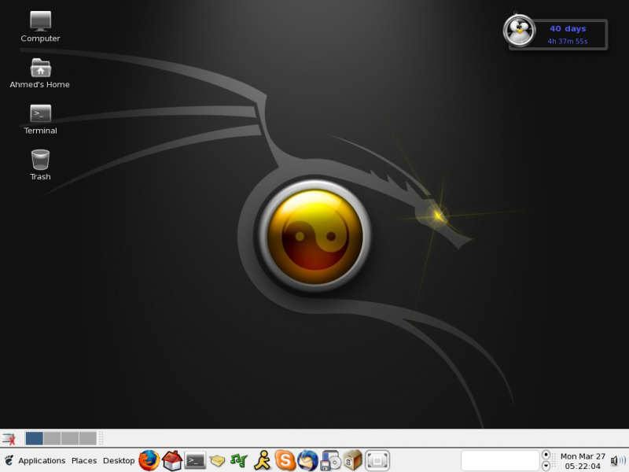Click the 40 days uptime display
The height and width of the screenshot is (472, 629).
point(567,28)
